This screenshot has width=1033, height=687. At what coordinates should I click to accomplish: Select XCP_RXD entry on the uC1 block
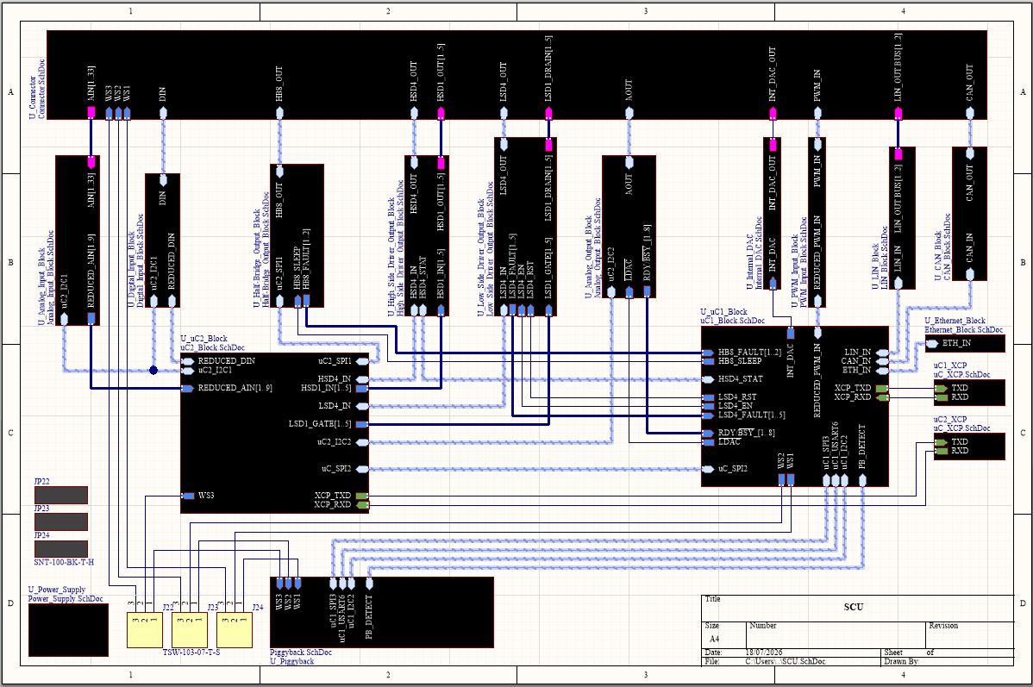click(x=861, y=397)
